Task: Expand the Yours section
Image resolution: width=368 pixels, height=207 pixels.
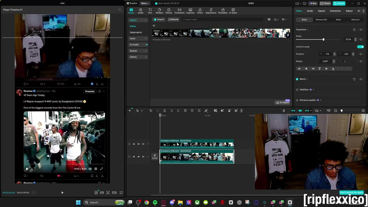Action: click(x=146, y=39)
